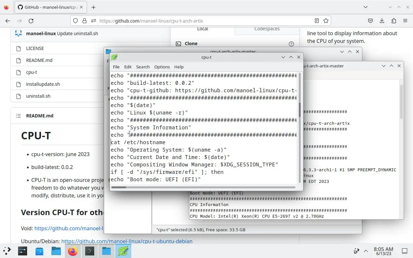Open the README.md file in file list
The height and width of the screenshot is (258, 413).
point(39,60)
